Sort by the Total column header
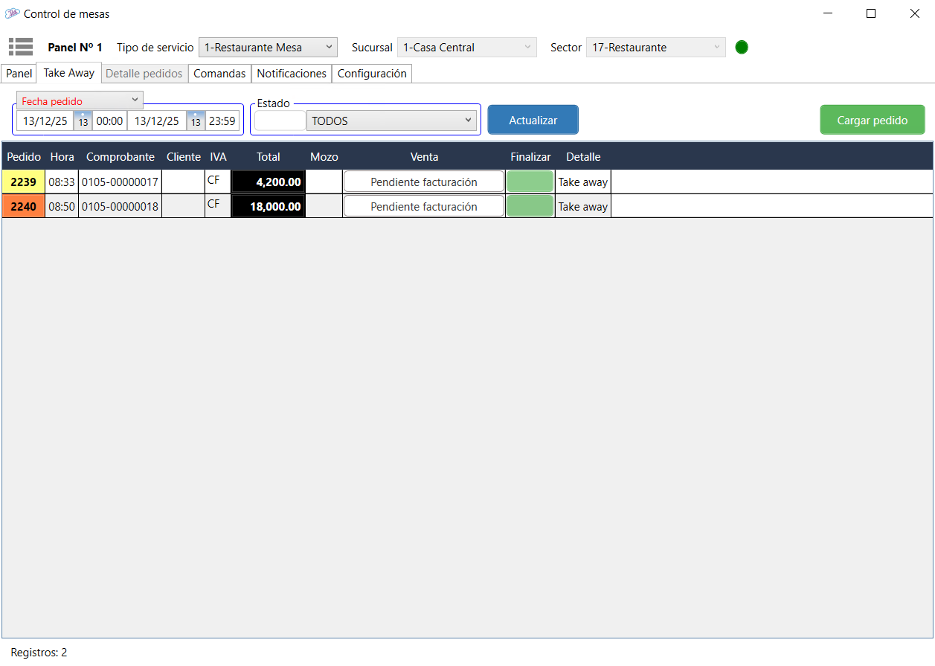 tap(268, 157)
